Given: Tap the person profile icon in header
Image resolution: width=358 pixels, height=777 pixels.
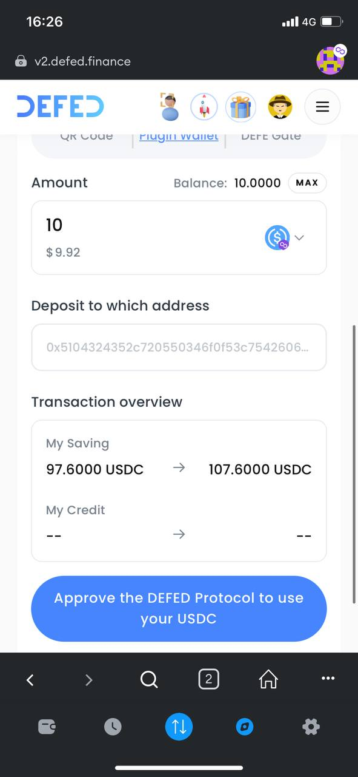Looking at the screenshot, I should [170, 107].
